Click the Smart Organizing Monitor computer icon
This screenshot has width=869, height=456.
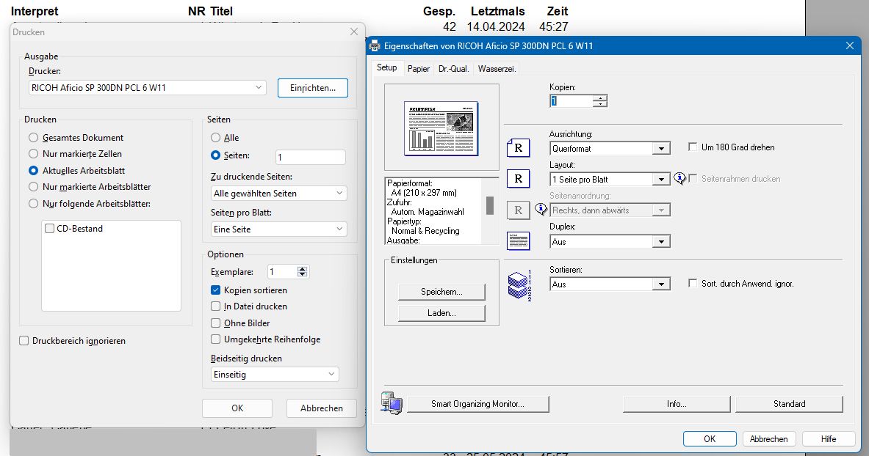tap(392, 403)
